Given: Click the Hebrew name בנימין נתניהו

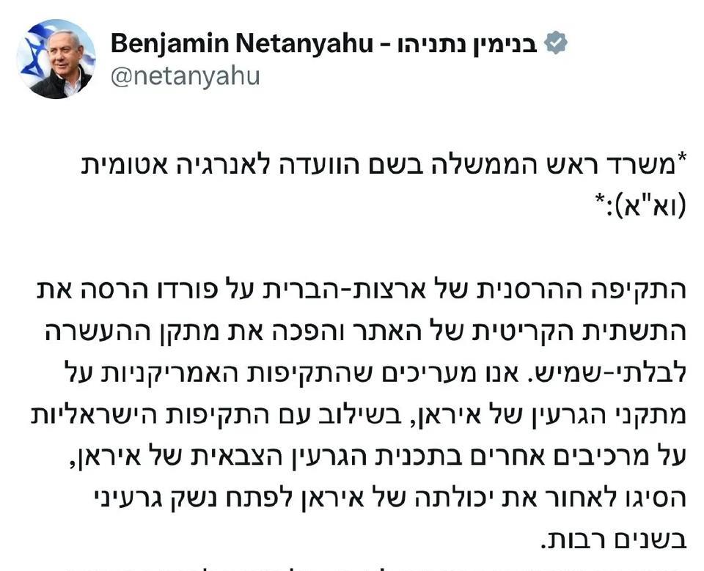Looking at the screenshot, I should coord(467,44).
